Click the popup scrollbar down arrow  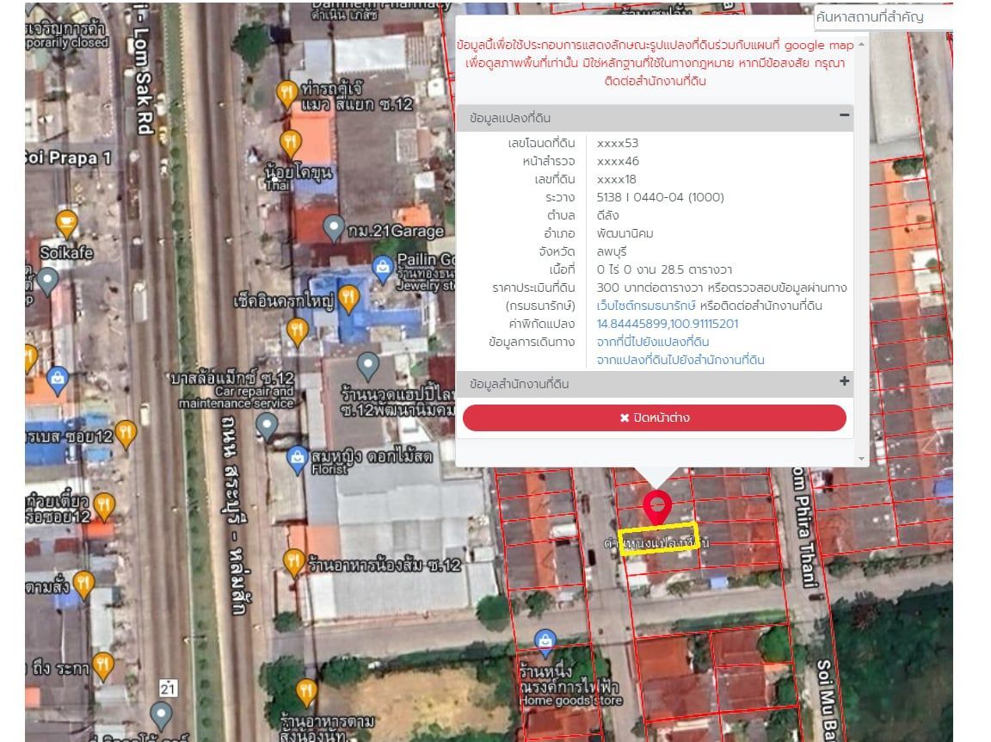[x=861, y=459]
